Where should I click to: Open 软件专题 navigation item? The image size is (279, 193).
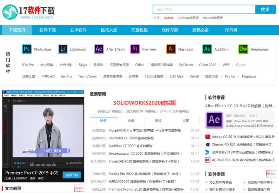(170, 30)
